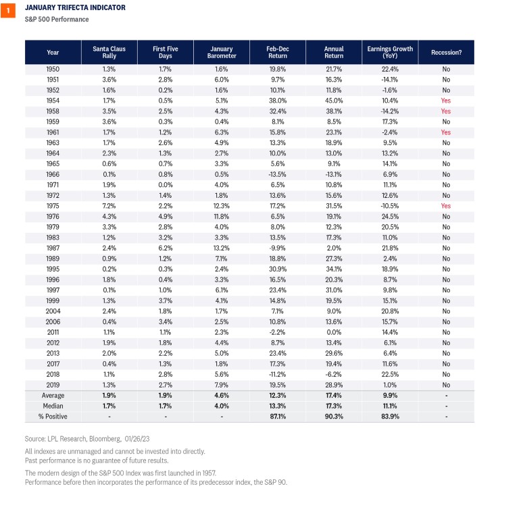Select the Santa Claus Rally column header
525x505 pixels.
[109, 52]
